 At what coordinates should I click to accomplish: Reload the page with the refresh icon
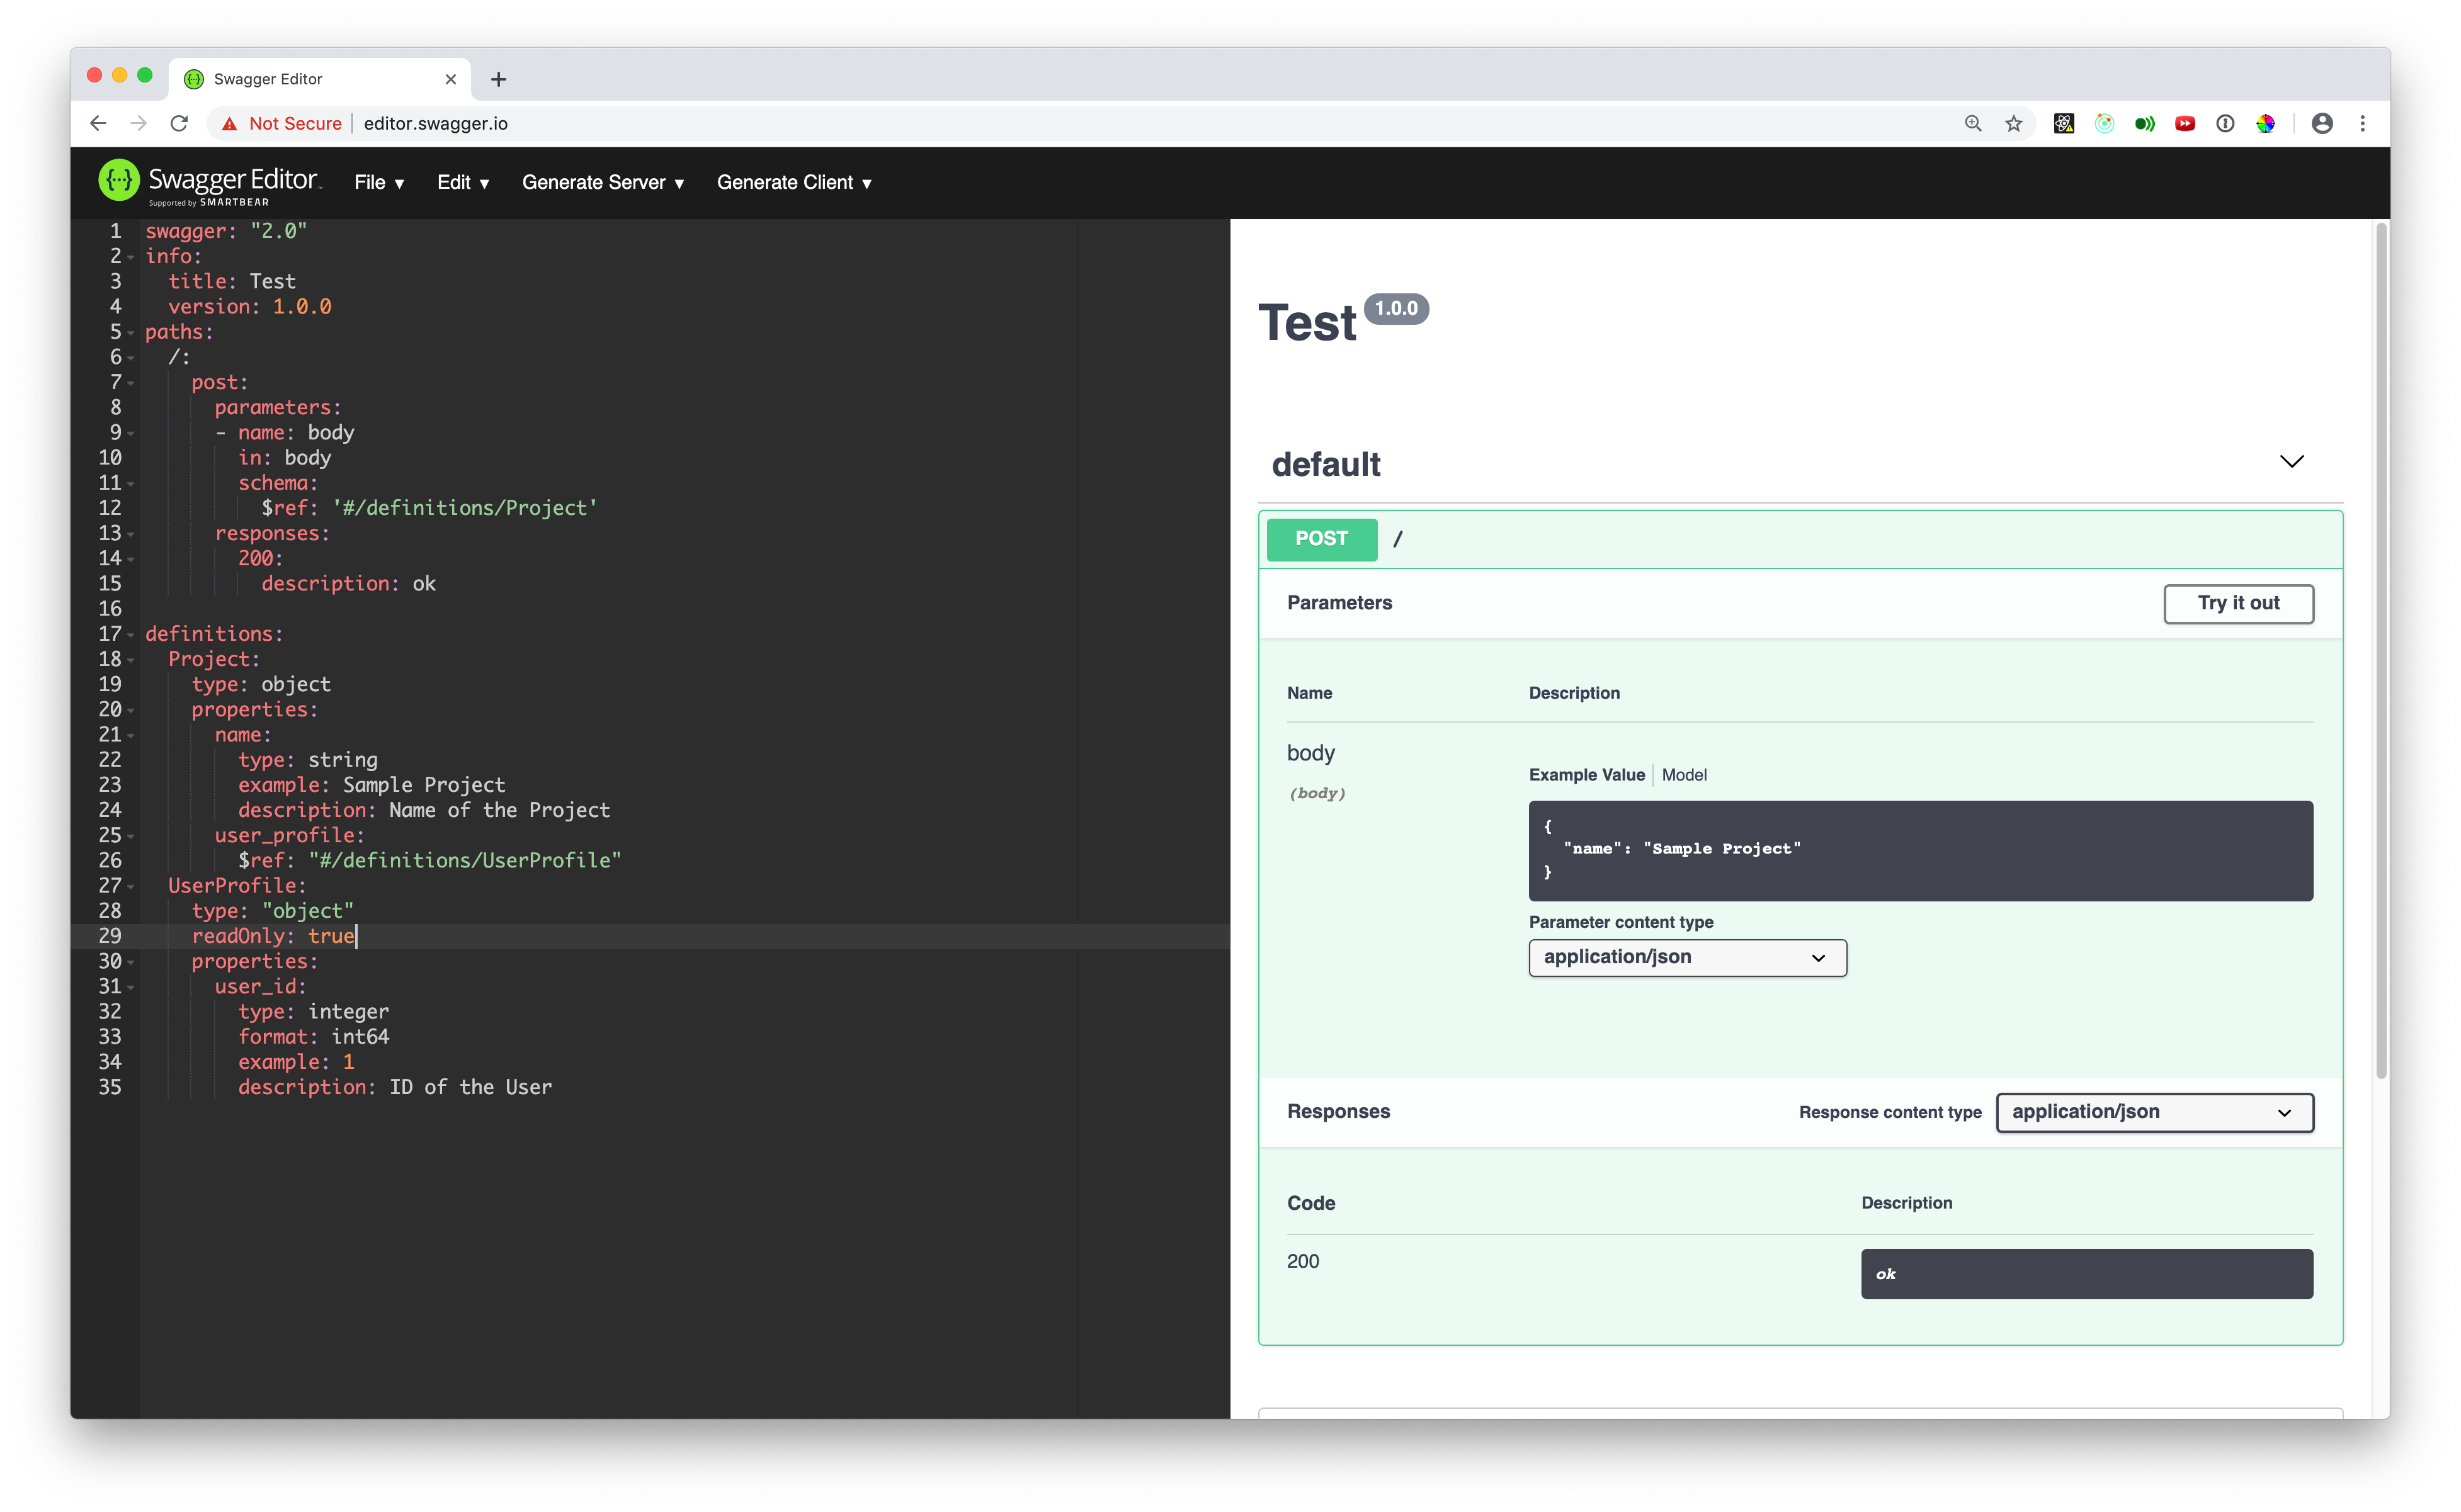coord(179,123)
